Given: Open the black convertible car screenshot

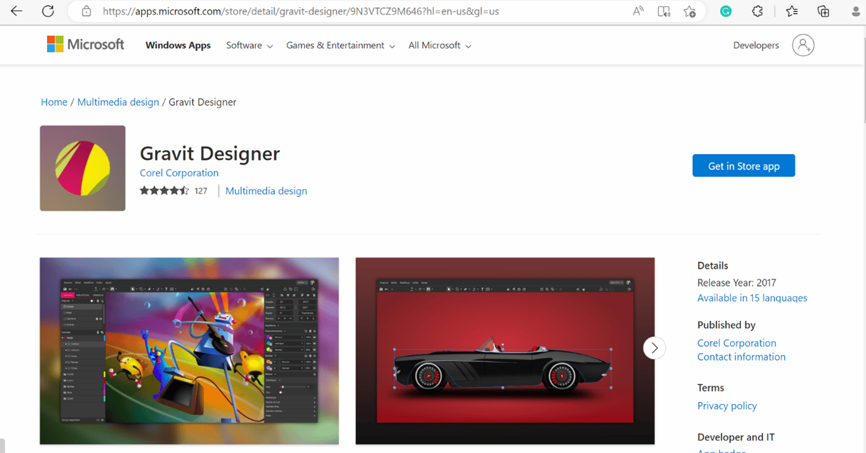Looking at the screenshot, I should click(505, 351).
